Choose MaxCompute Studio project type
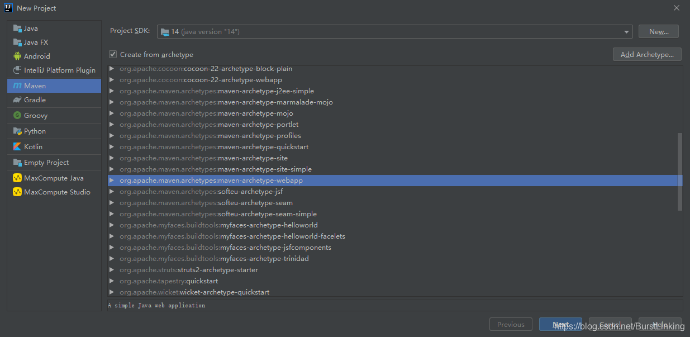This screenshot has width=690, height=337. pyautogui.click(x=54, y=192)
